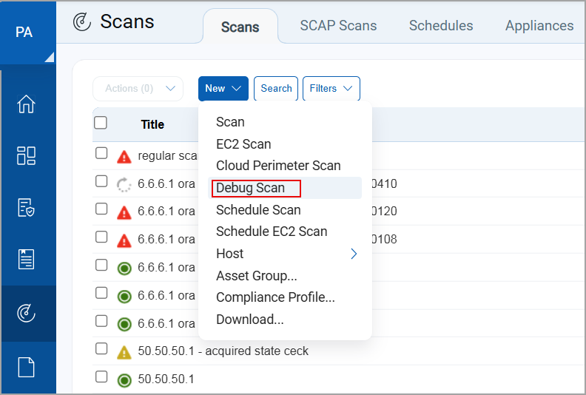Open the PA module picker
586x395 pixels.
click(x=28, y=32)
